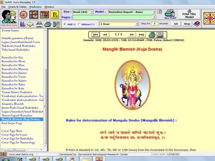Click the print preview page icon

click(x=160, y=35)
